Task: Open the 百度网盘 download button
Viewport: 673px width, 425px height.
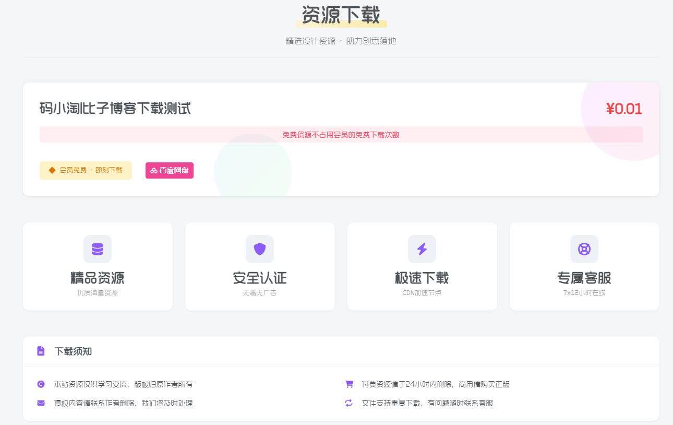Action: pyautogui.click(x=170, y=170)
